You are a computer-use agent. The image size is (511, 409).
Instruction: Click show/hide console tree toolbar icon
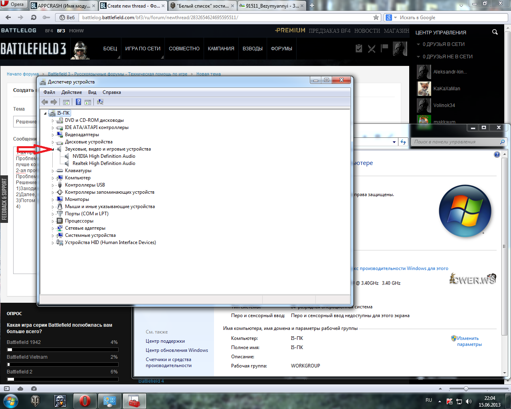click(66, 102)
